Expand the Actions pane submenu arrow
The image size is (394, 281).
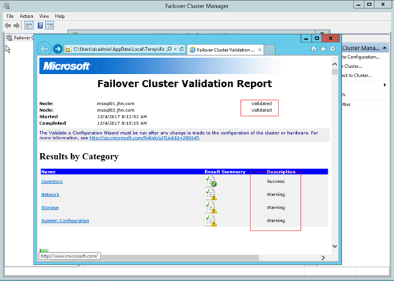384,85
